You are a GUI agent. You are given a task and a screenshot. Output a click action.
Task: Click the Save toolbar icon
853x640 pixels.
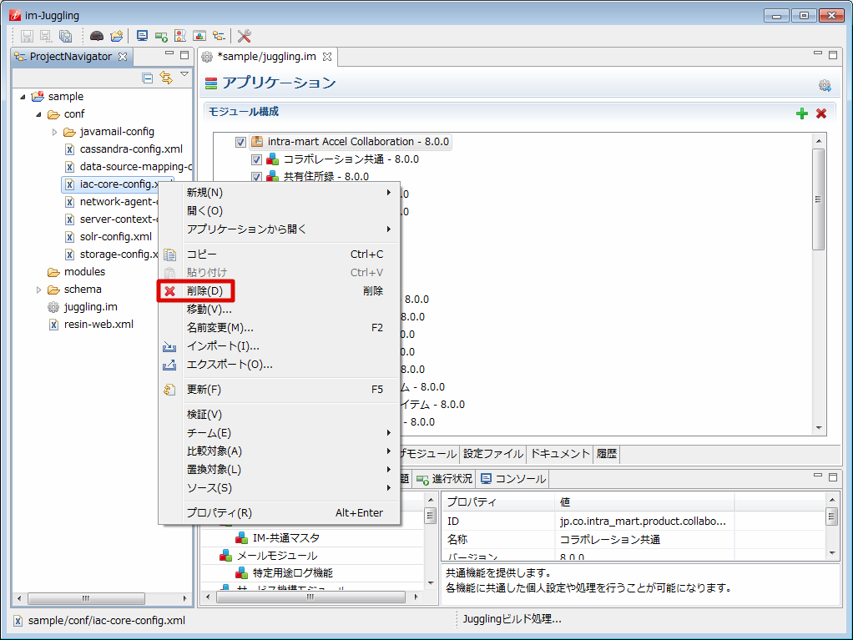click(x=27, y=36)
